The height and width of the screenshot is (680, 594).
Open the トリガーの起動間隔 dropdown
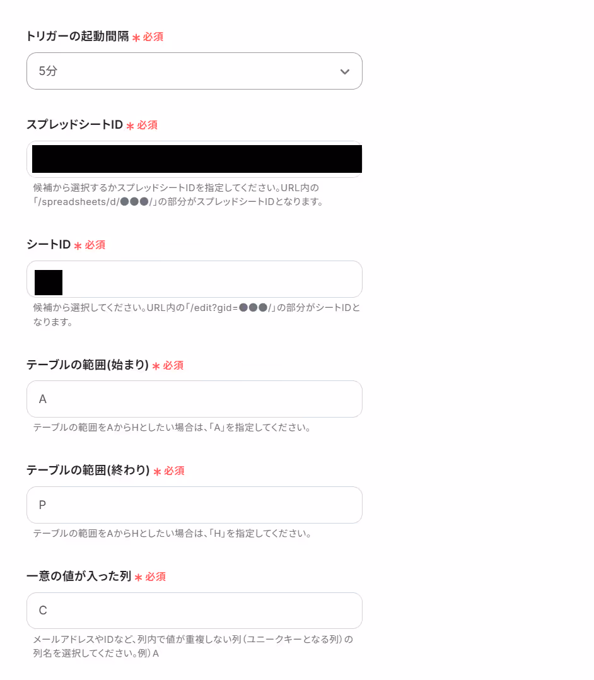(194, 71)
